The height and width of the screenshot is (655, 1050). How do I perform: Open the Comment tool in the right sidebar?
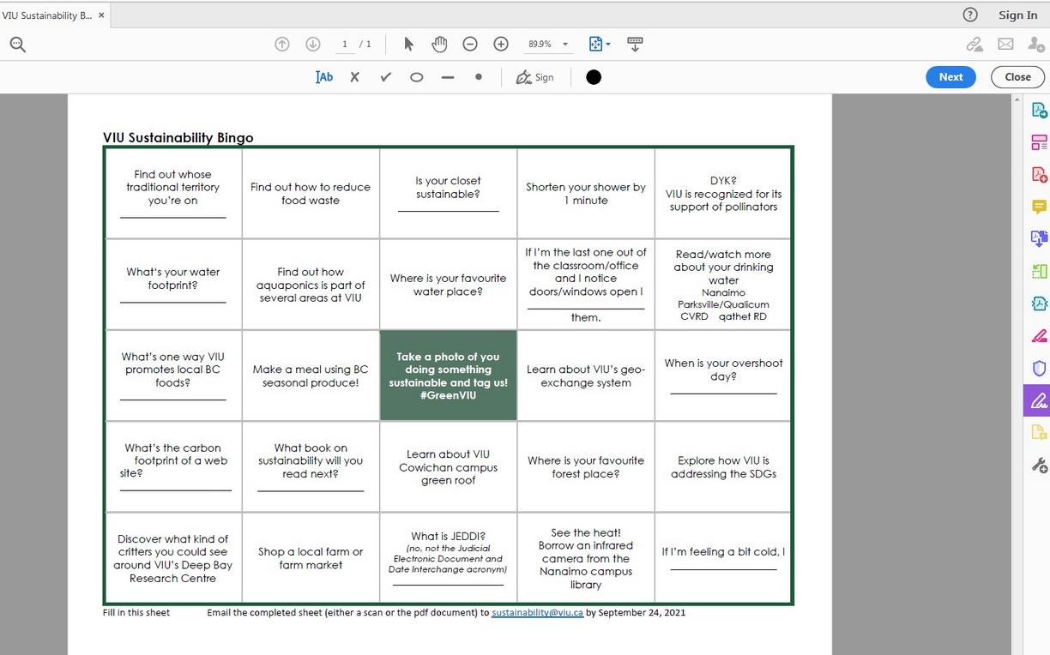[1039, 207]
